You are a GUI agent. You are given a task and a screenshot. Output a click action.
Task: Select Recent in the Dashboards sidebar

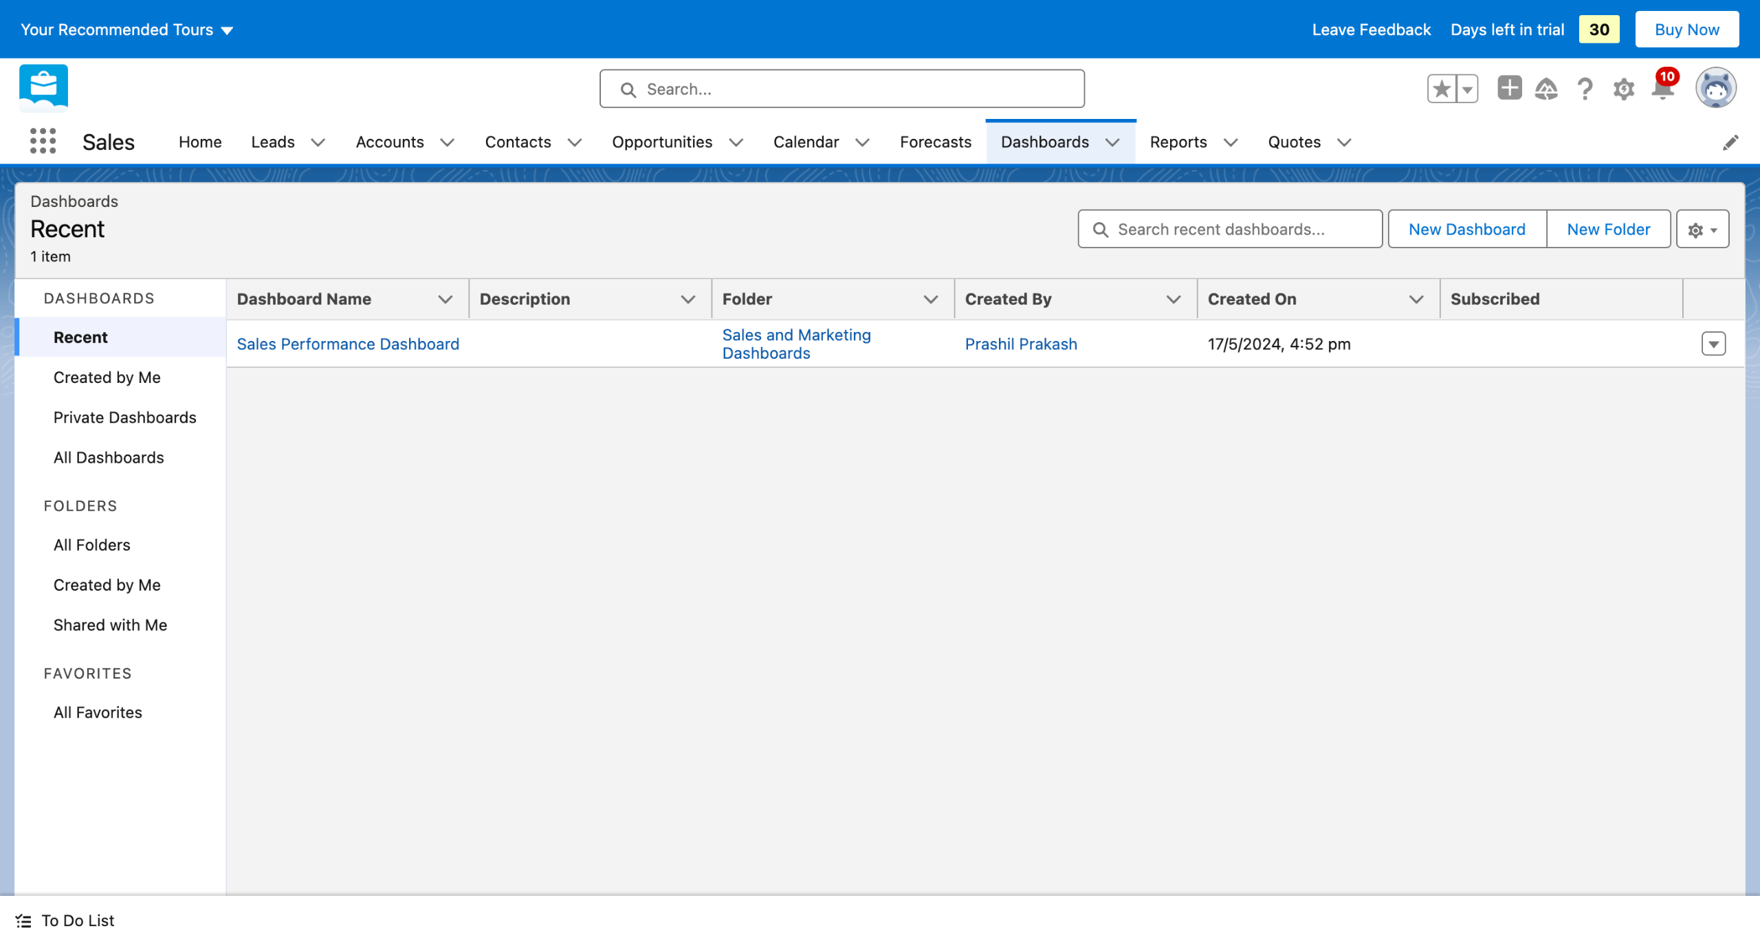tap(122, 338)
